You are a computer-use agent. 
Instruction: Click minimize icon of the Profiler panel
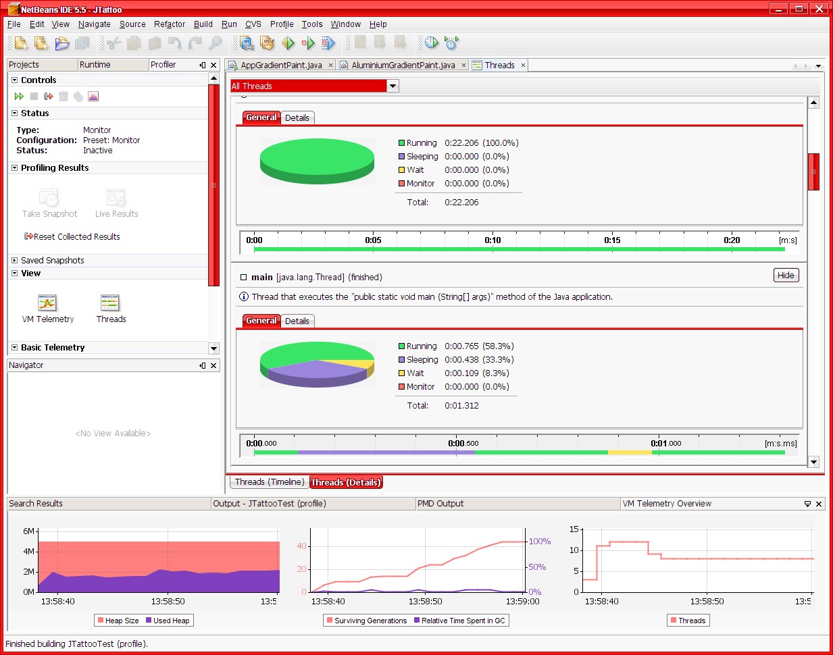[203, 65]
